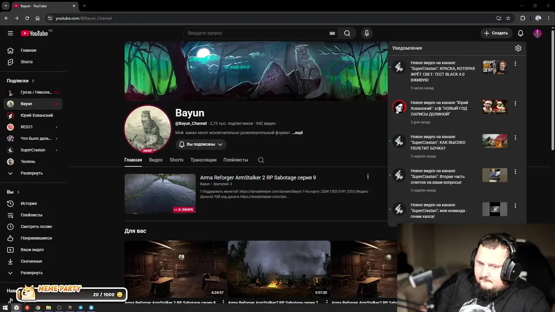Open the video thumbnail with duration 6:24:57
555x312 pixels.
(175, 269)
